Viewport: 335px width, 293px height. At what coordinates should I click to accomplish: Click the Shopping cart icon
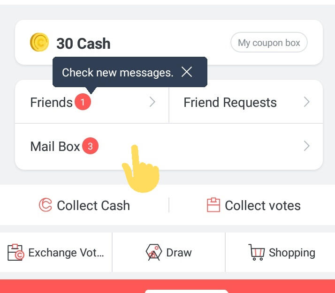[256, 252]
